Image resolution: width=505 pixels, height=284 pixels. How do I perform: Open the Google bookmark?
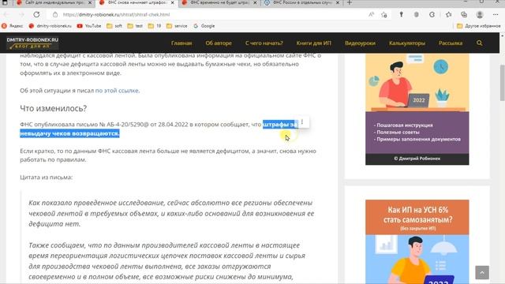(x=204, y=26)
